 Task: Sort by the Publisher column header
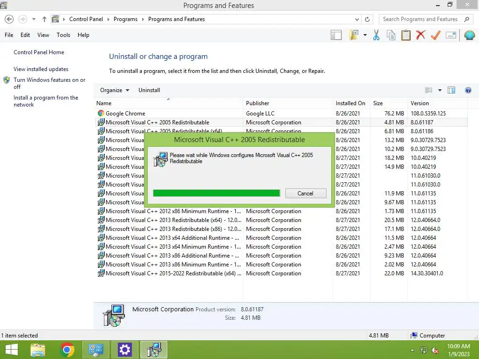(288, 103)
